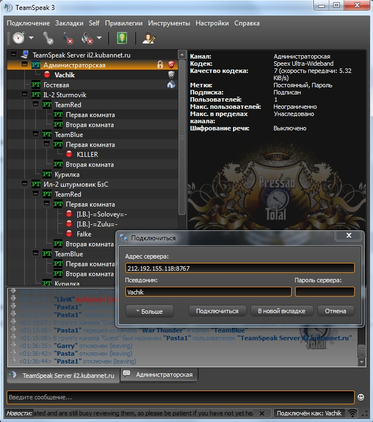Collapse the Ил-2 штурмовик БзС channel
Viewport: 373px width, 422px height.
tap(24, 184)
